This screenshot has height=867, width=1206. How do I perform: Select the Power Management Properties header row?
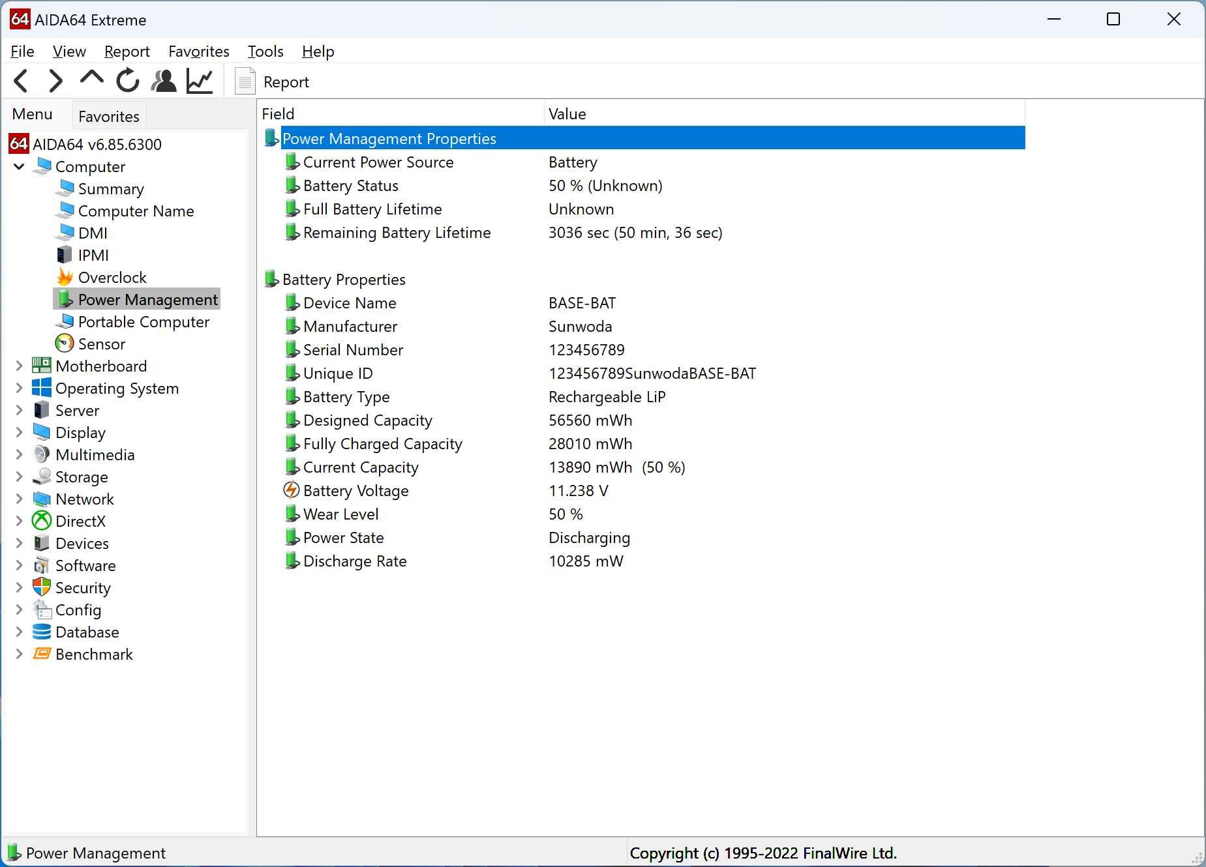pos(643,138)
